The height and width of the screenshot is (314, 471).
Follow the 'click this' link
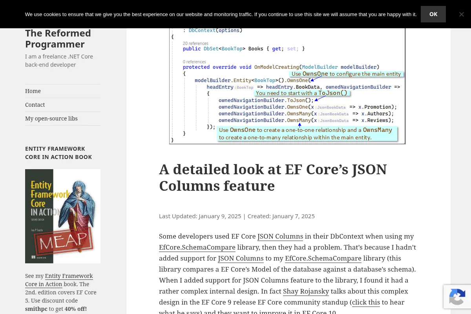pyautogui.click(x=366, y=302)
